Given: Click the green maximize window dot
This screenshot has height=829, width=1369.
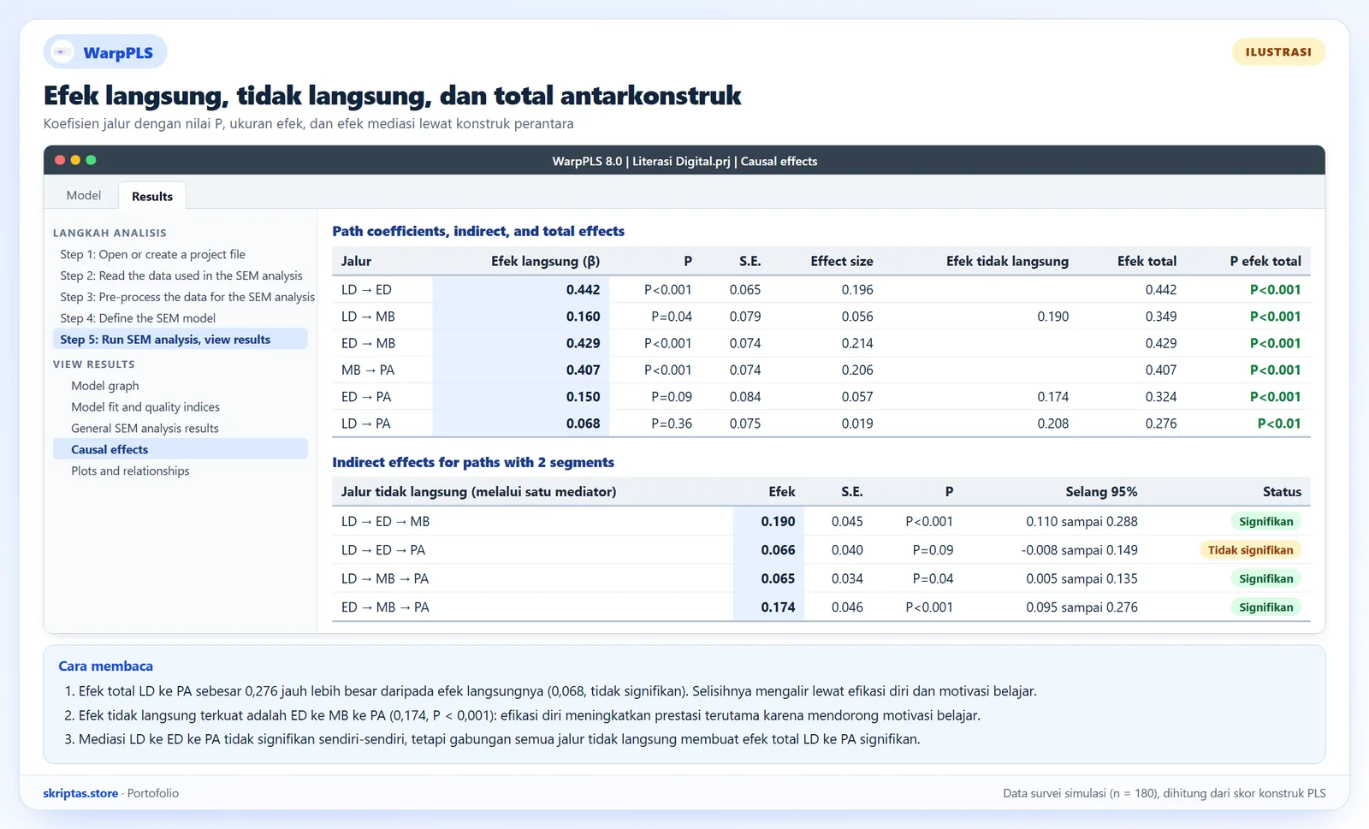Looking at the screenshot, I should tap(91, 160).
